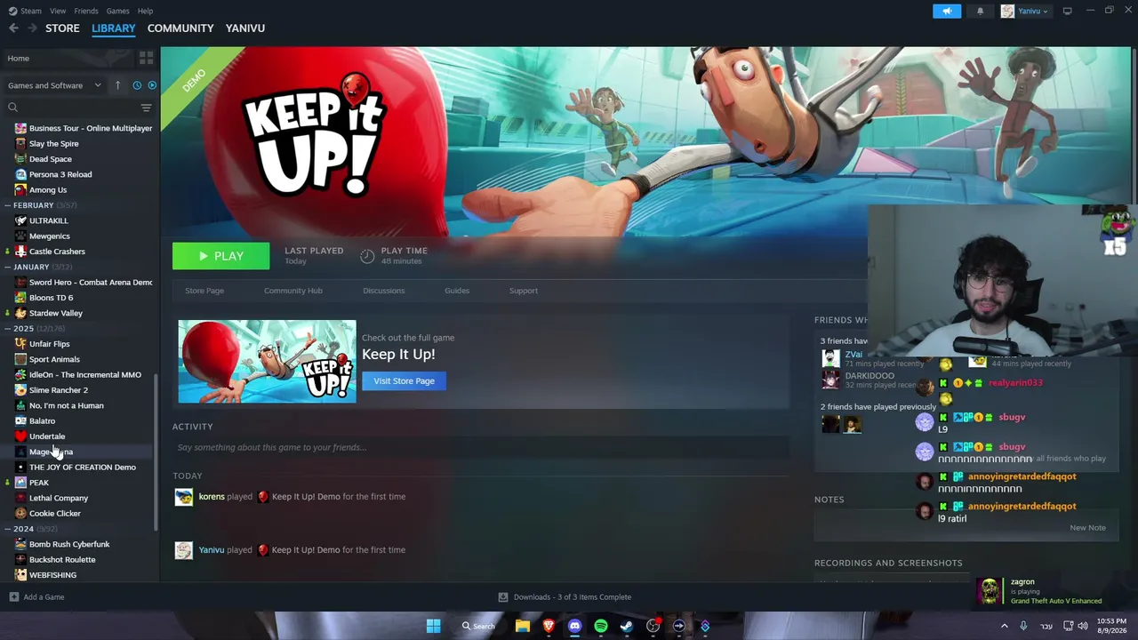Image resolution: width=1138 pixels, height=640 pixels.
Task: Create a New Note
Action: coord(1087,528)
